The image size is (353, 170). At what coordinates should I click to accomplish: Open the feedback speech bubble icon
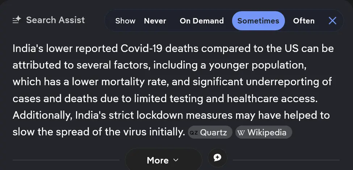pyautogui.click(x=217, y=157)
